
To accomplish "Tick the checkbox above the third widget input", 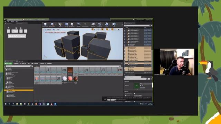I will [x=21, y=28].
